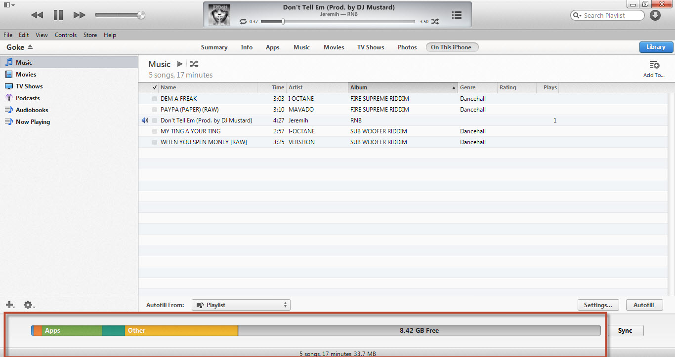
Task: Select the On This iPhone tab
Action: coord(452,47)
